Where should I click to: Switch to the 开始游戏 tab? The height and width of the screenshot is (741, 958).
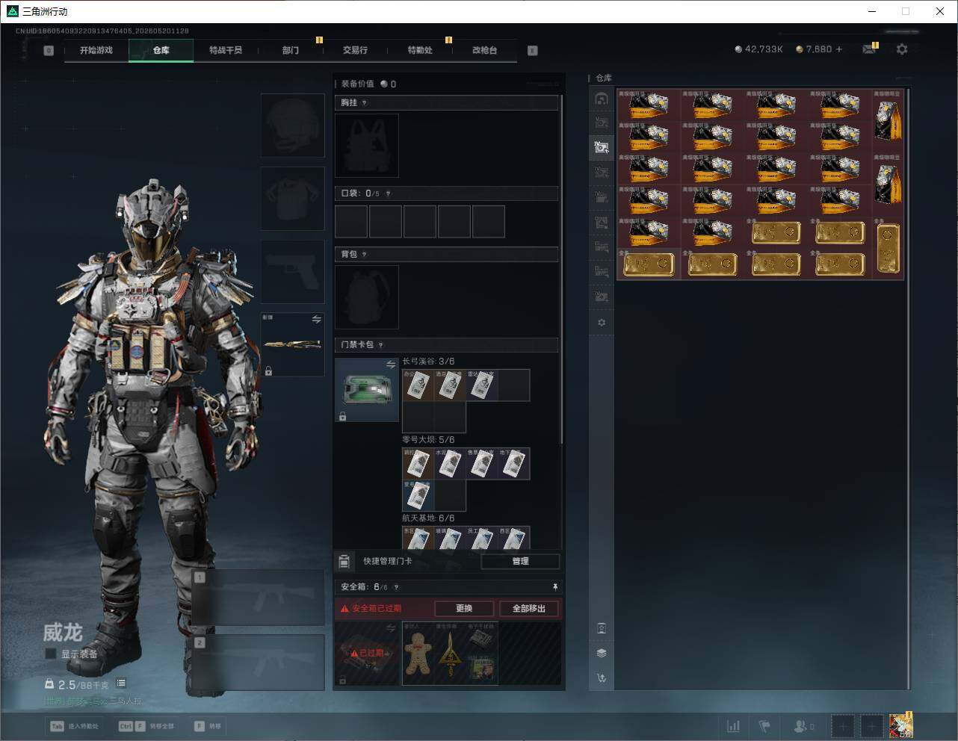[x=96, y=50]
